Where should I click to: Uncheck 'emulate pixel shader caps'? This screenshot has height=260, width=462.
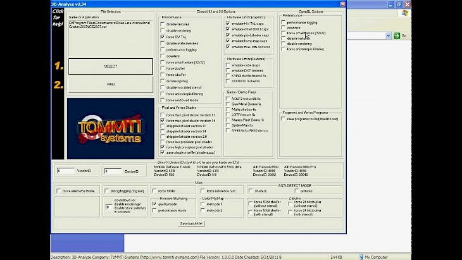(x=228, y=35)
